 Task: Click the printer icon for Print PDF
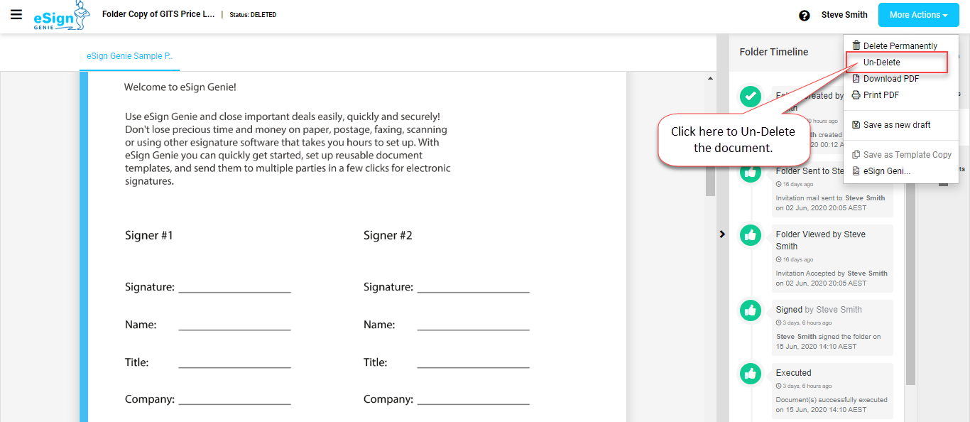coord(856,95)
